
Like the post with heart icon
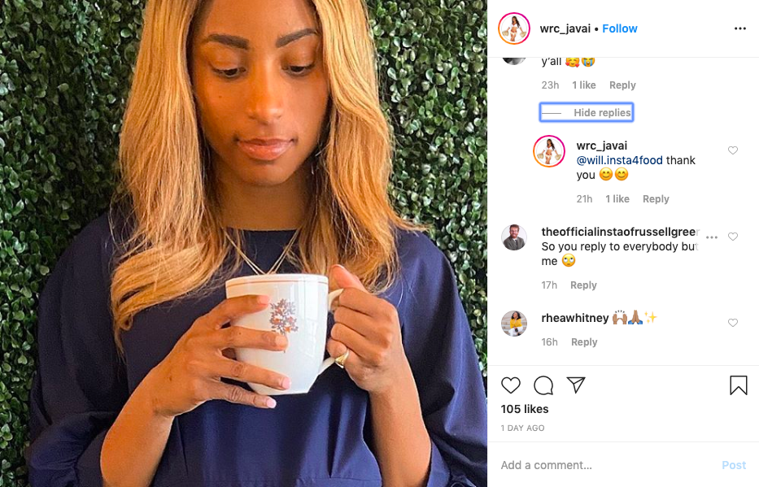(510, 385)
